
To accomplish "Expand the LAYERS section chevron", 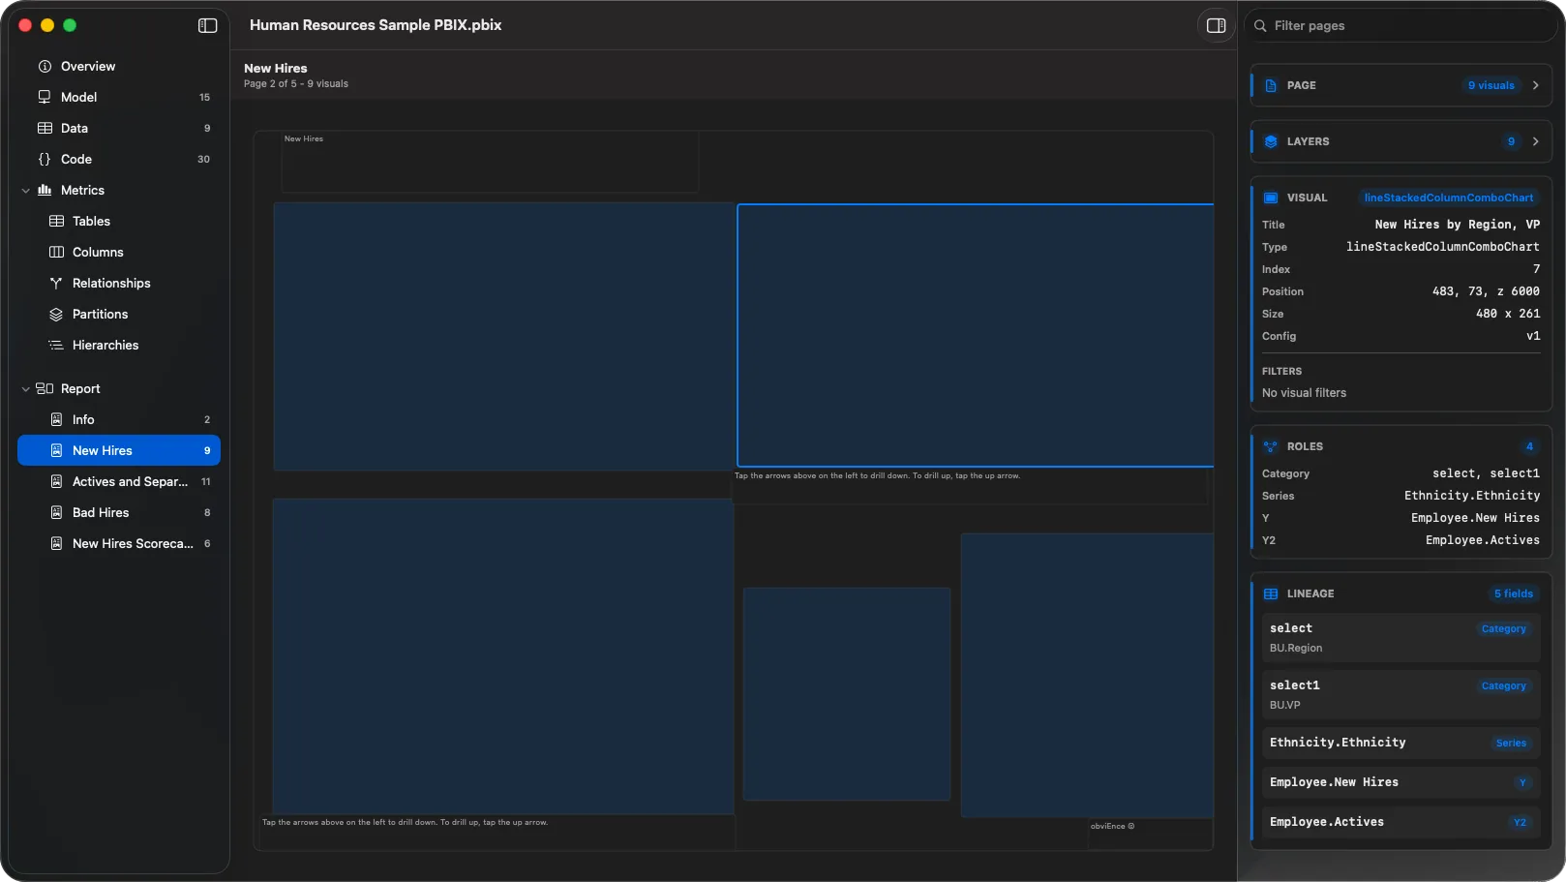I will 1535,141.
